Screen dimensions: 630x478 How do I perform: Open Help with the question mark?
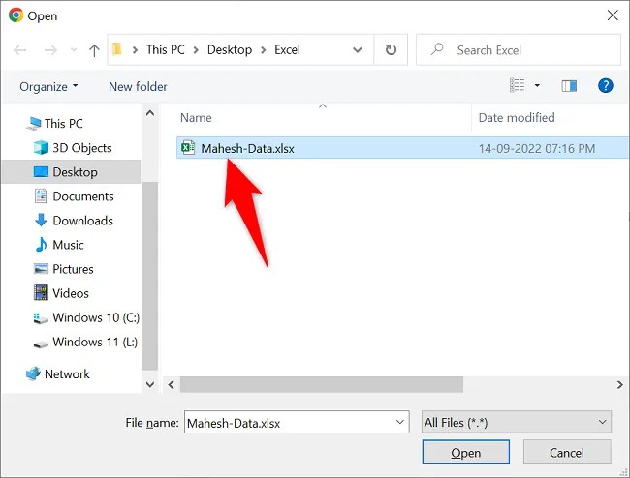coord(606,85)
